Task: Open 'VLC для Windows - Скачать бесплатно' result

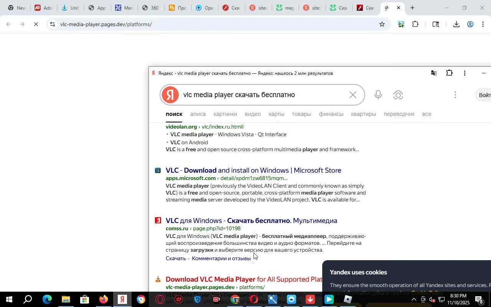Action: (251, 220)
